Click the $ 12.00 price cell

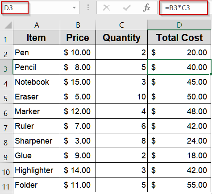pyautogui.click(x=78, y=111)
